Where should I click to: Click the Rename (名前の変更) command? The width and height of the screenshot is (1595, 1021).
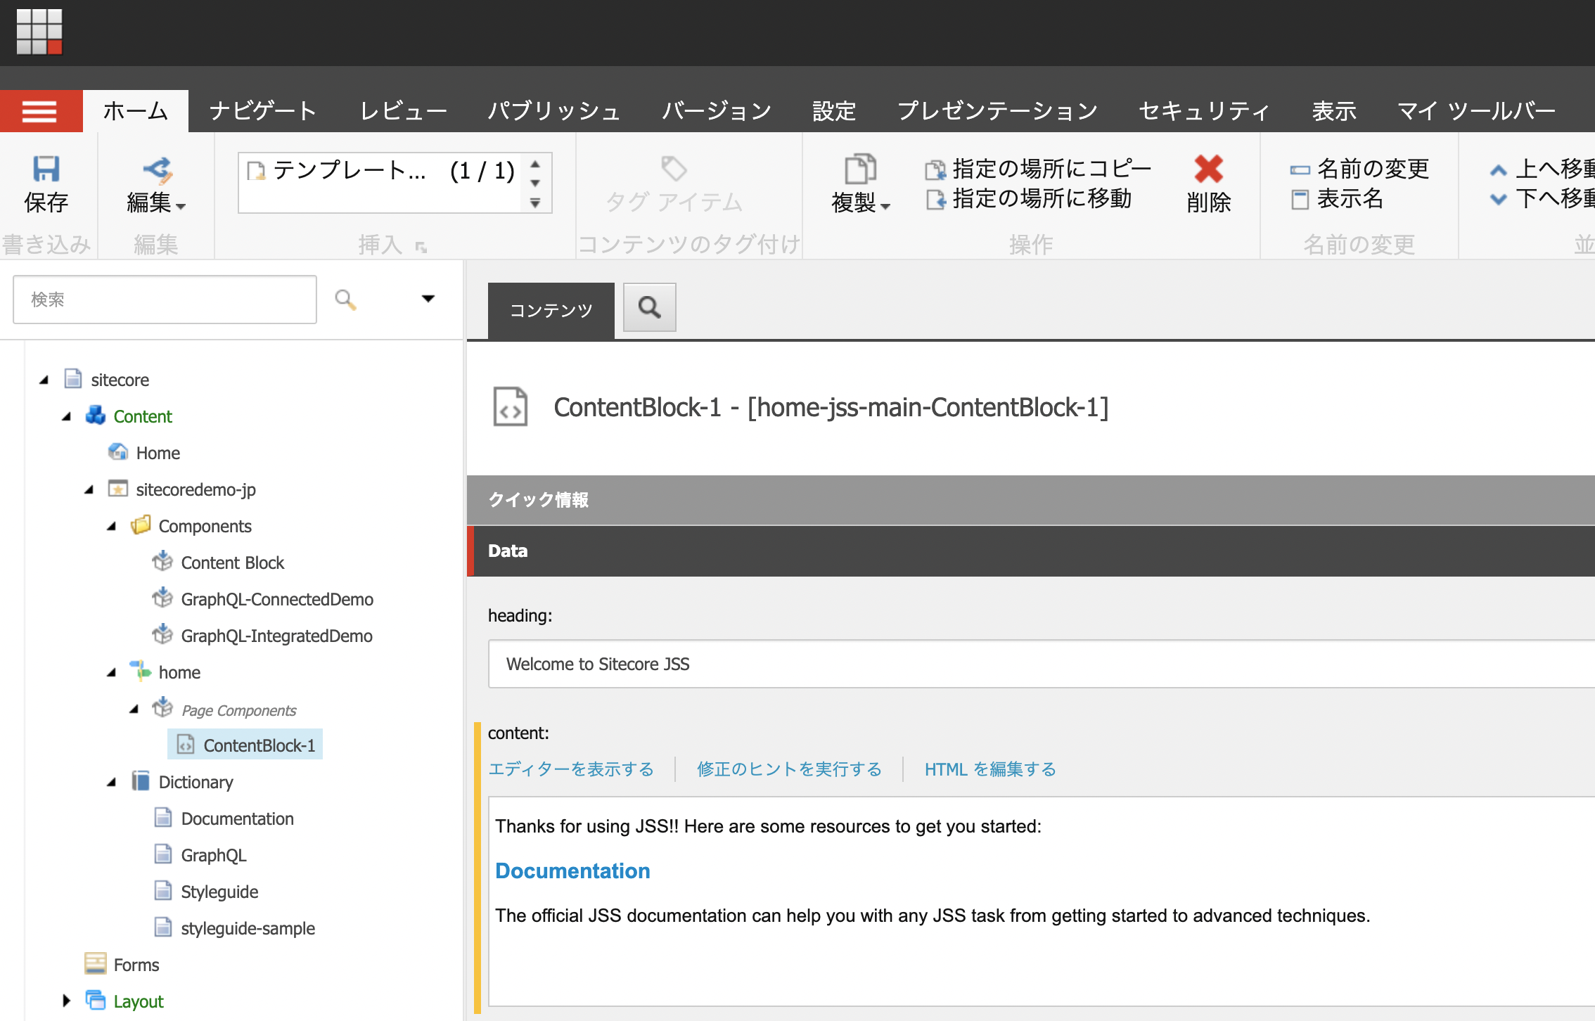click(x=1359, y=169)
